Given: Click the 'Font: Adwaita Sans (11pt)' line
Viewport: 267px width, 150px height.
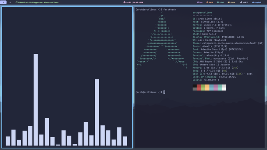Looking at the screenshot, I should pyautogui.click(x=218, y=49).
